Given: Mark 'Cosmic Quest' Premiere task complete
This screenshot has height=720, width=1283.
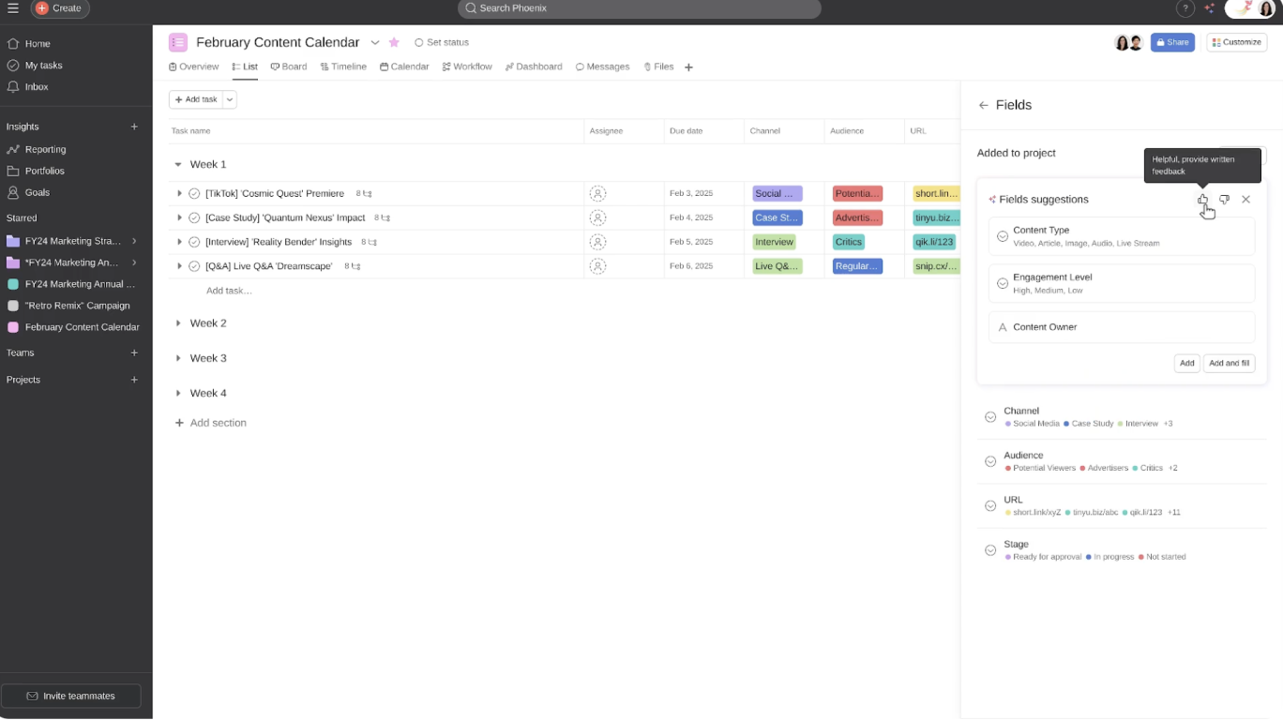Looking at the screenshot, I should (193, 193).
